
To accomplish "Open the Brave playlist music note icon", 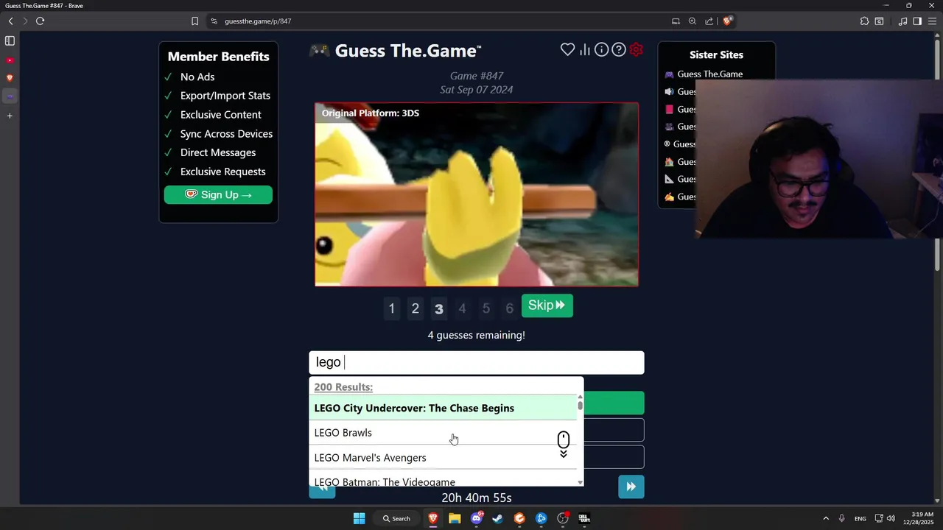I will click(902, 21).
